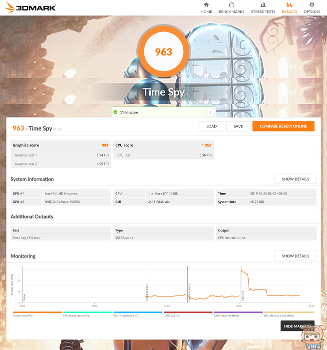Image resolution: width=327 pixels, height=350 pixels.
Task: Show details for System information
Action: point(296,179)
